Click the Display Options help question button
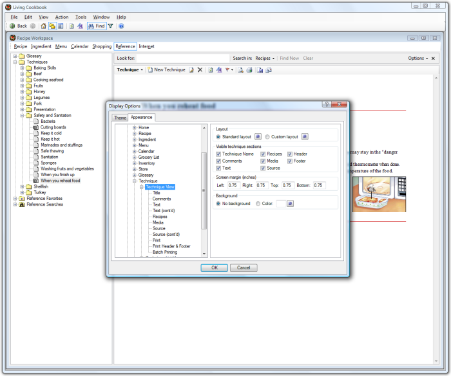 327,104
